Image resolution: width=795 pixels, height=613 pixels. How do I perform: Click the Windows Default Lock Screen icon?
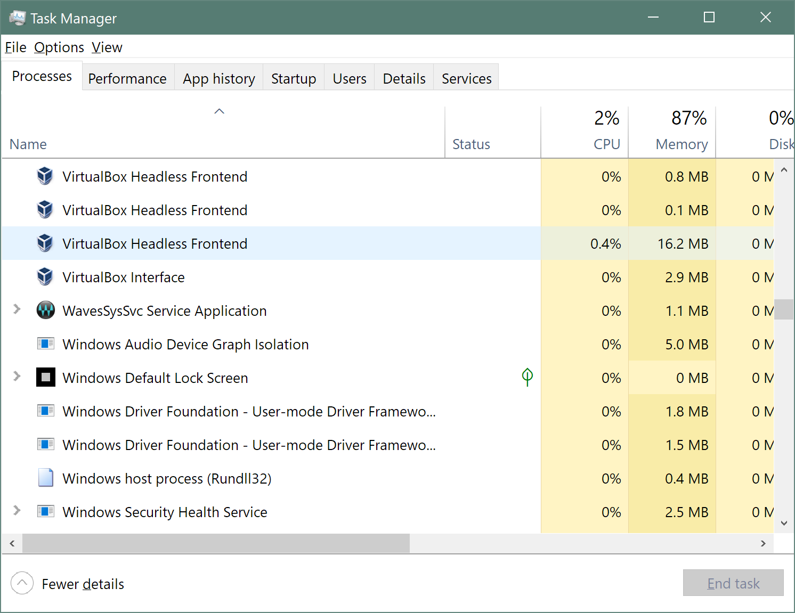[x=46, y=377]
